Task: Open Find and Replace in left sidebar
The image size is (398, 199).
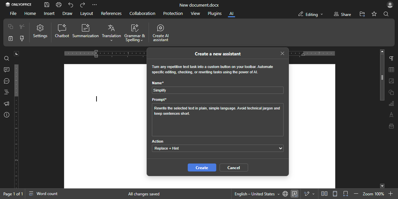Action: pos(6,58)
